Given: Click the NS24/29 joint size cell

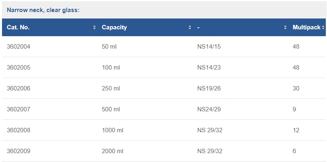Looking at the screenshot, I should [209, 109].
